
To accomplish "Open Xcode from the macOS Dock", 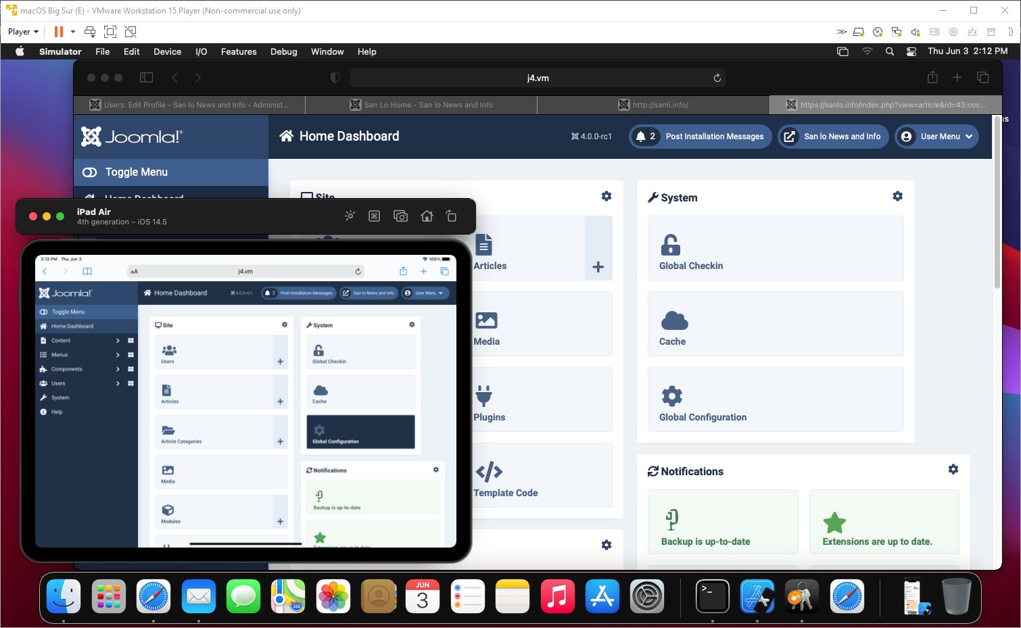I will pyautogui.click(x=757, y=596).
